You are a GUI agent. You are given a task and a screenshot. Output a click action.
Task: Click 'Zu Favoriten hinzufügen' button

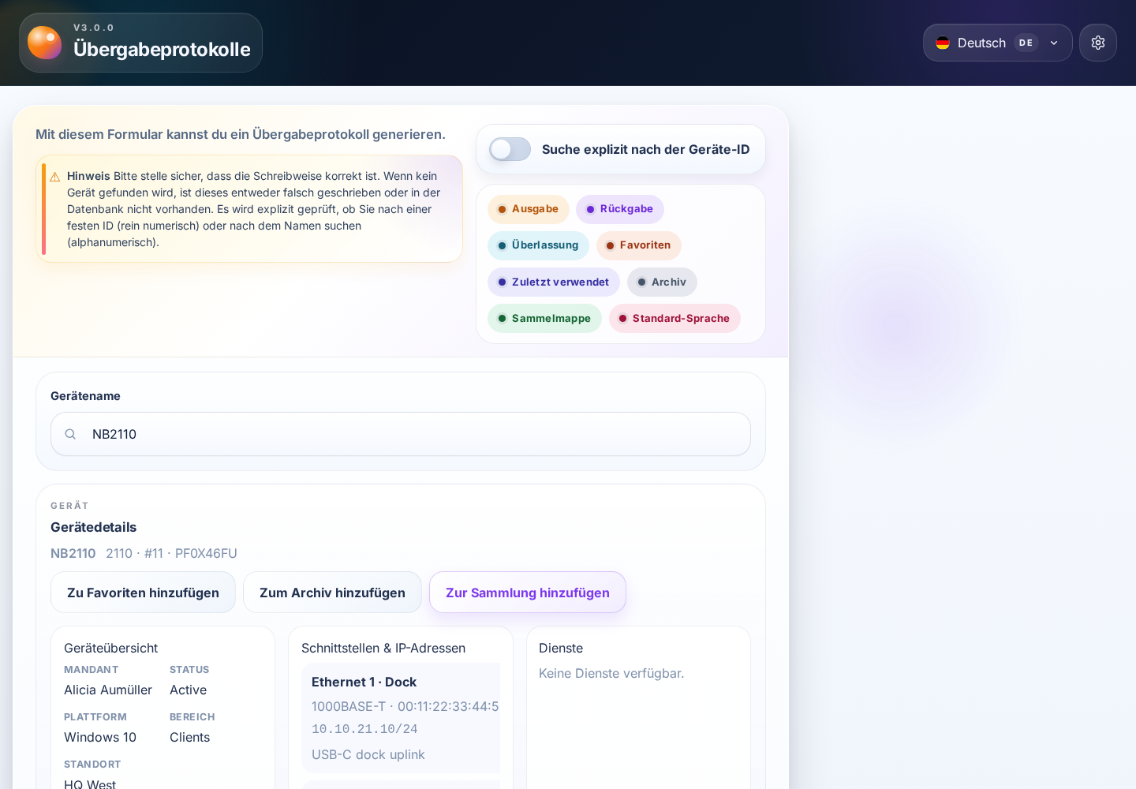click(x=143, y=593)
